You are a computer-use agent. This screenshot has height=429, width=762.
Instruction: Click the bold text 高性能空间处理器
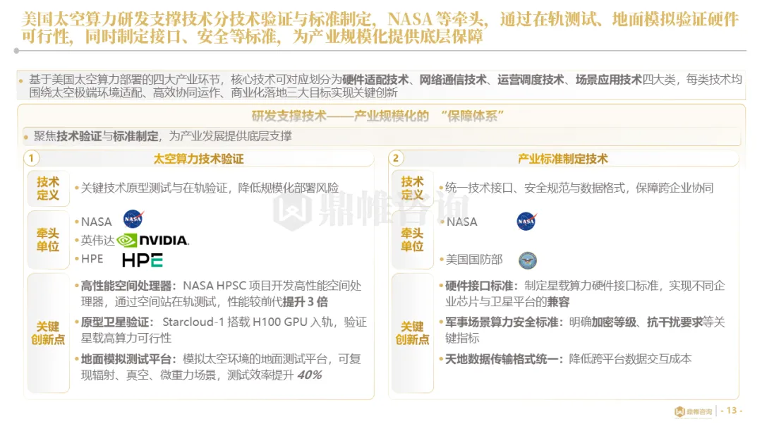pos(126,286)
